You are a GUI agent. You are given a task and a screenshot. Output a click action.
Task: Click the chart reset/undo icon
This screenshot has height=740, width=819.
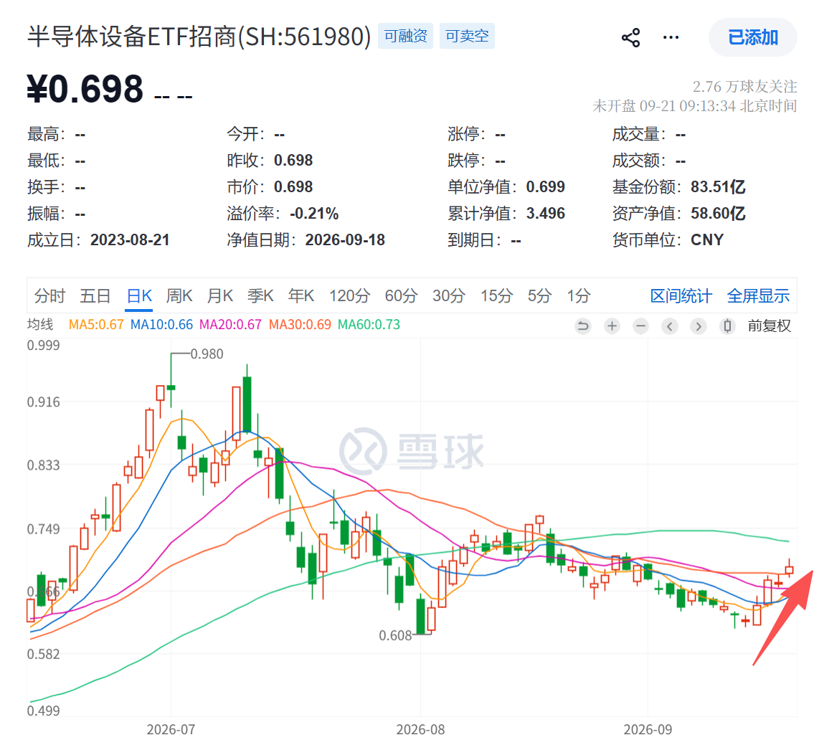click(583, 326)
